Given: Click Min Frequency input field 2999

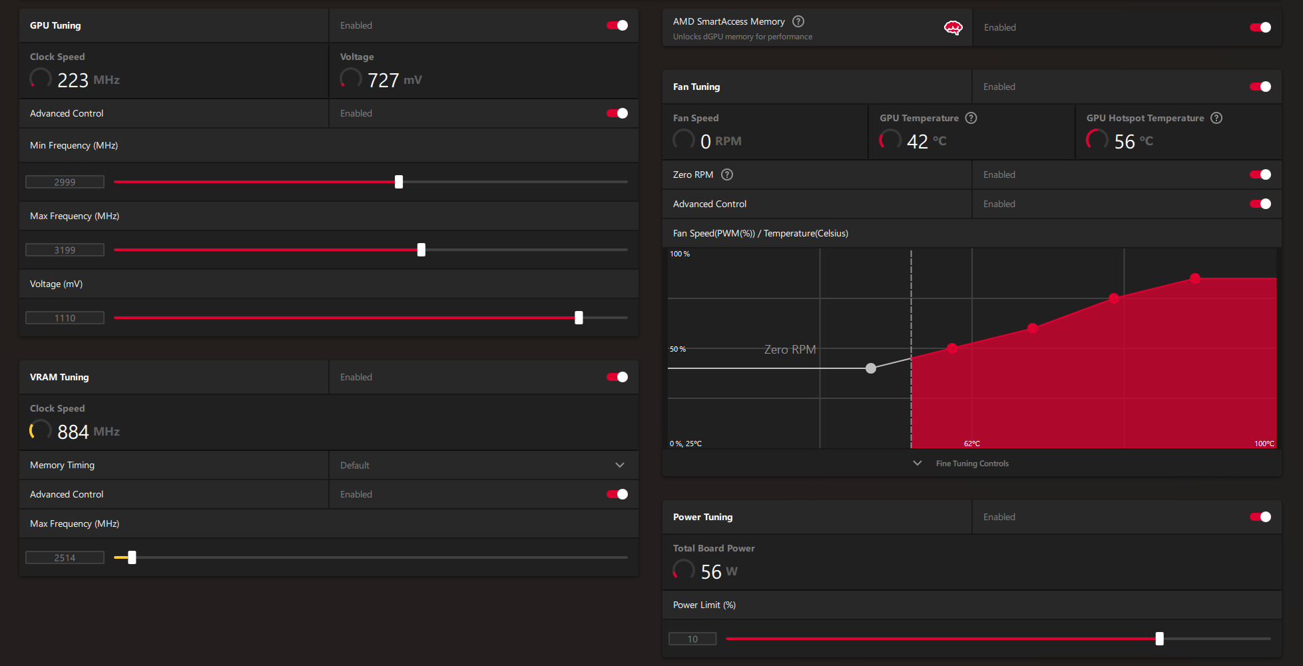Looking at the screenshot, I should 65,182.
